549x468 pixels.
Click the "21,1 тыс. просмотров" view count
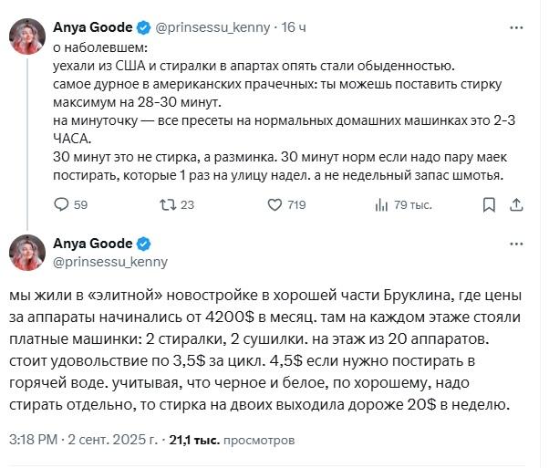point(233,440)
